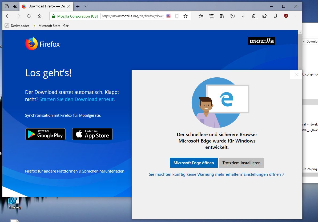Screen dimensions: 318x222
Task: Select the Download Firefox tab
Action: pos(46,6)
